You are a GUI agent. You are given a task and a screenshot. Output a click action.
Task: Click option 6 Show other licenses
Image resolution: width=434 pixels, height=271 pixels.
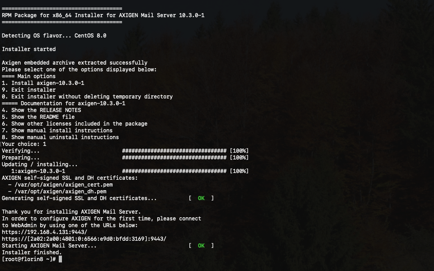pos(75,124)
